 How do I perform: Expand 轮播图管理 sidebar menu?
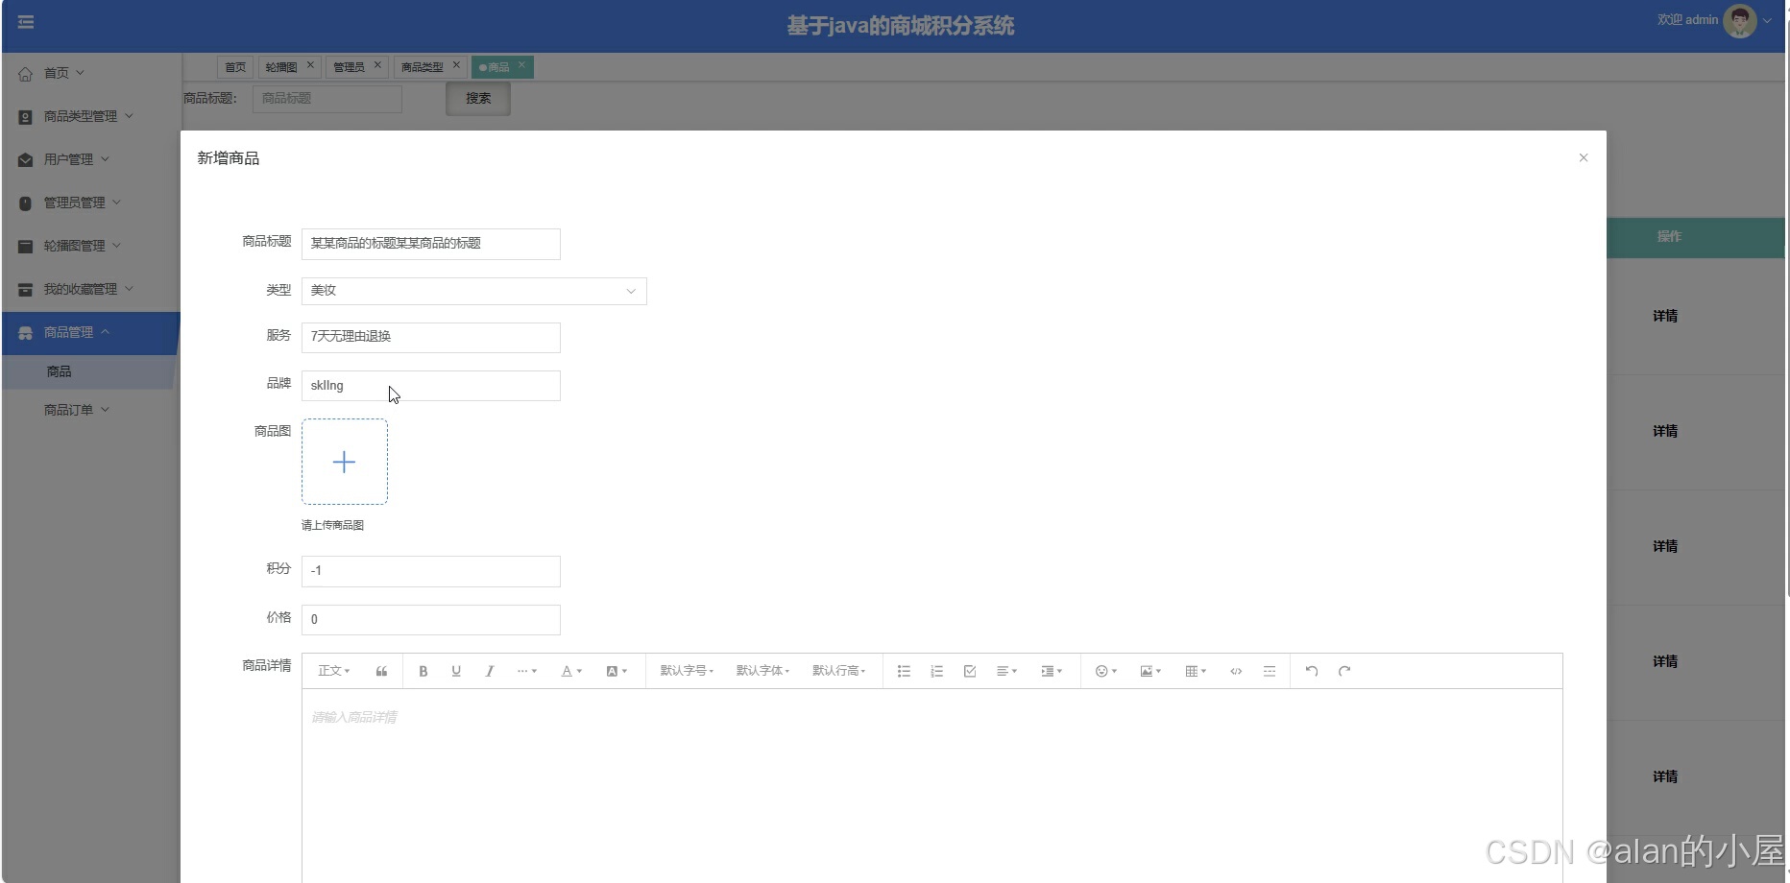[90, 246]
